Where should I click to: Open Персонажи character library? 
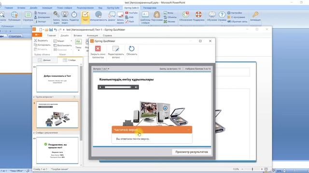point(157,16)
